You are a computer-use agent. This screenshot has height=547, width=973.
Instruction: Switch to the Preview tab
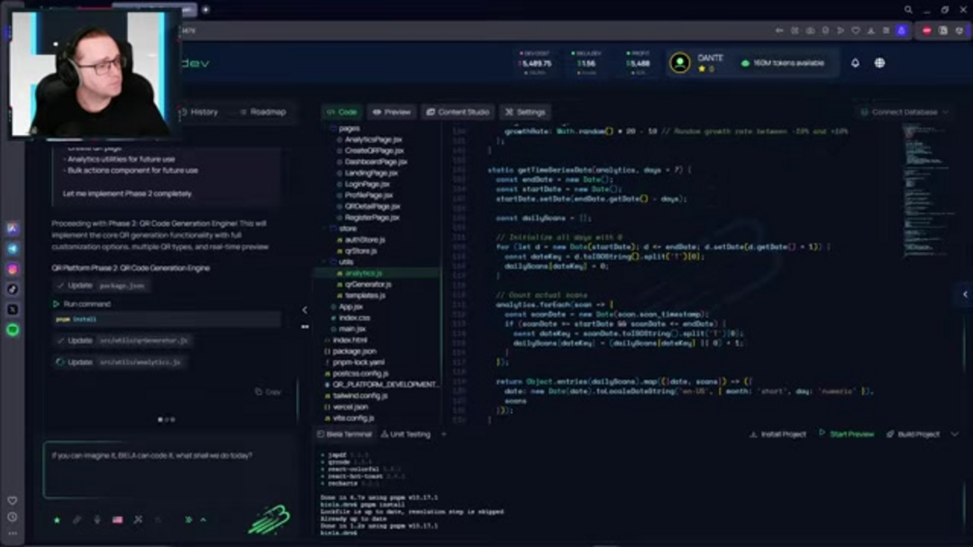coord(391,112)
